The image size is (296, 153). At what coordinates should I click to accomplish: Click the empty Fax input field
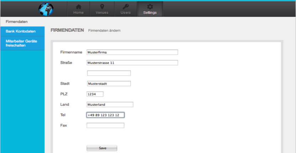coord(105,125)
